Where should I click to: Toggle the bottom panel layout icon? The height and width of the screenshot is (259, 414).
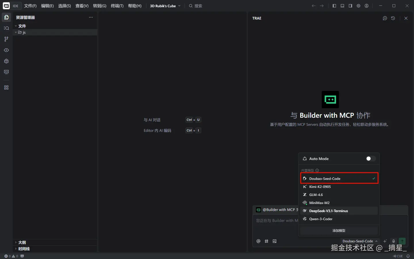342,6
